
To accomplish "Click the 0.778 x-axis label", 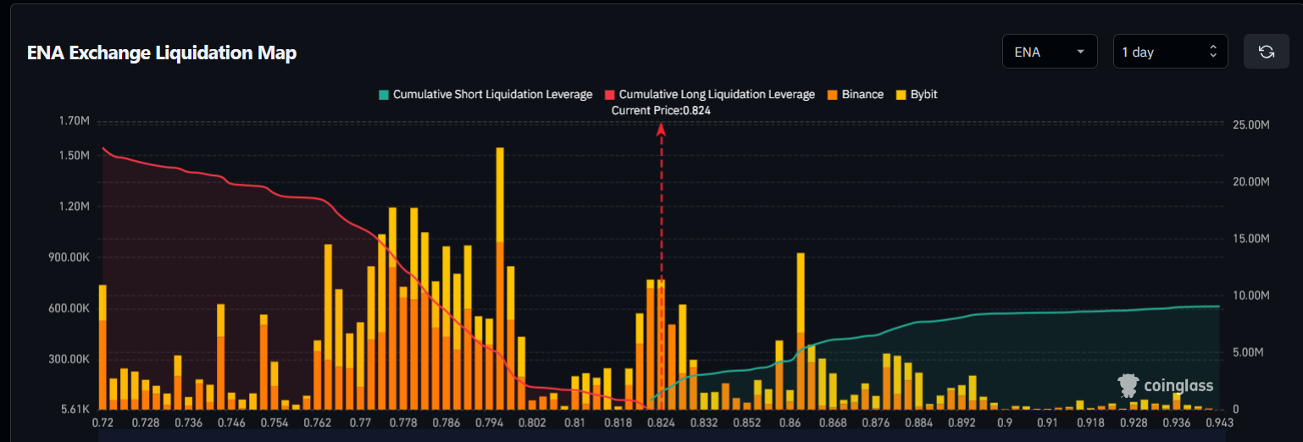I will 403,422.
